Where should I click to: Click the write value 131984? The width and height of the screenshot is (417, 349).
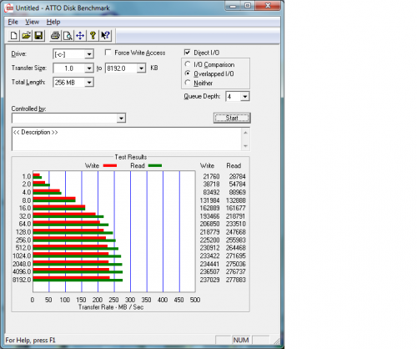(209, 200)
